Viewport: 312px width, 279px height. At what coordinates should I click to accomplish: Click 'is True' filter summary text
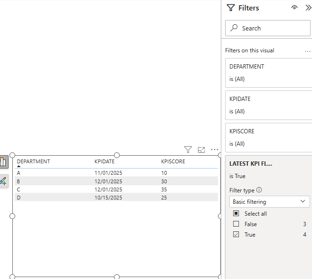pos(237,176)
